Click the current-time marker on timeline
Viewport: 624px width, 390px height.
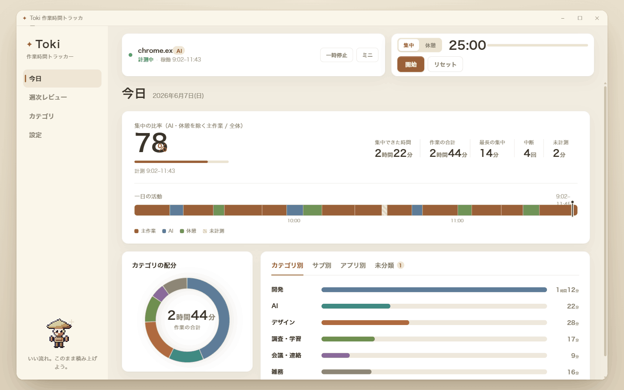coord(572,209)
